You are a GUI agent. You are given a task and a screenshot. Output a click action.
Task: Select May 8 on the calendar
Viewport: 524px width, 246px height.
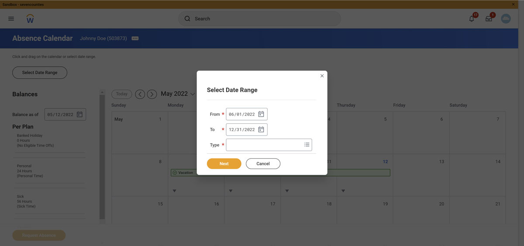[x=140, y=175]
